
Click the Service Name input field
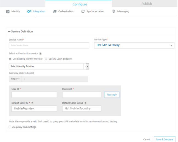click(49, 45)
